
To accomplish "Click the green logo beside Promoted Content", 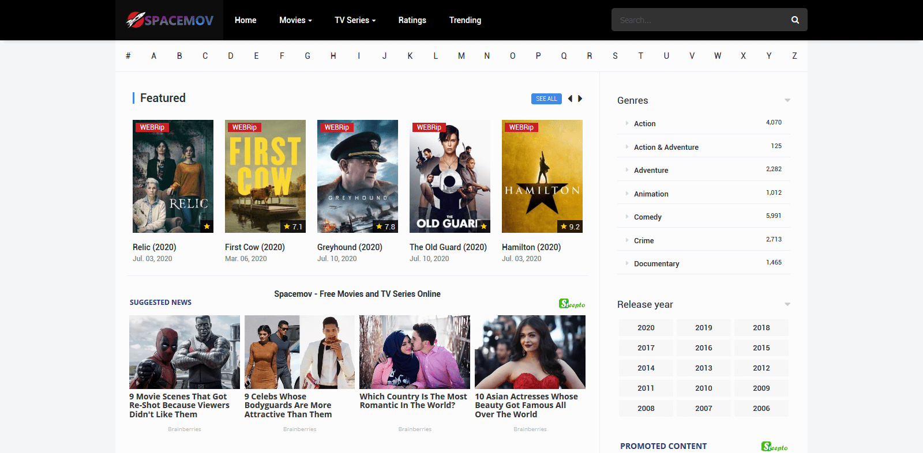I will tap(774, 447).
